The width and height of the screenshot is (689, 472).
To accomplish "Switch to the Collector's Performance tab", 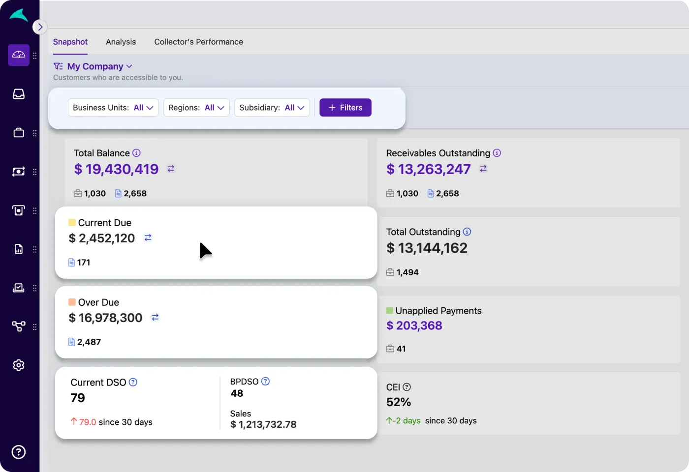I will pos(199,42).
